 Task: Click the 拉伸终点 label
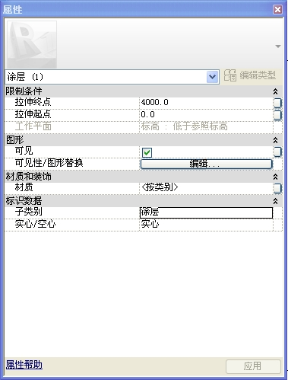tap(33, 102)
